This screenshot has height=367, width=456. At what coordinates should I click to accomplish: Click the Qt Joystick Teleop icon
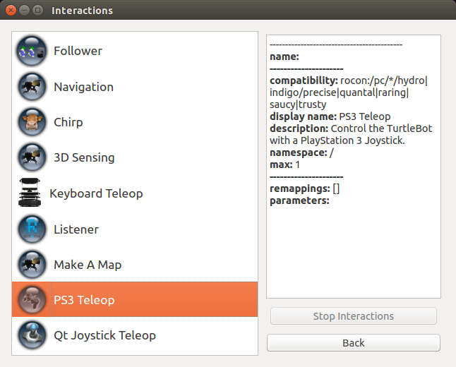click(32, 335)
